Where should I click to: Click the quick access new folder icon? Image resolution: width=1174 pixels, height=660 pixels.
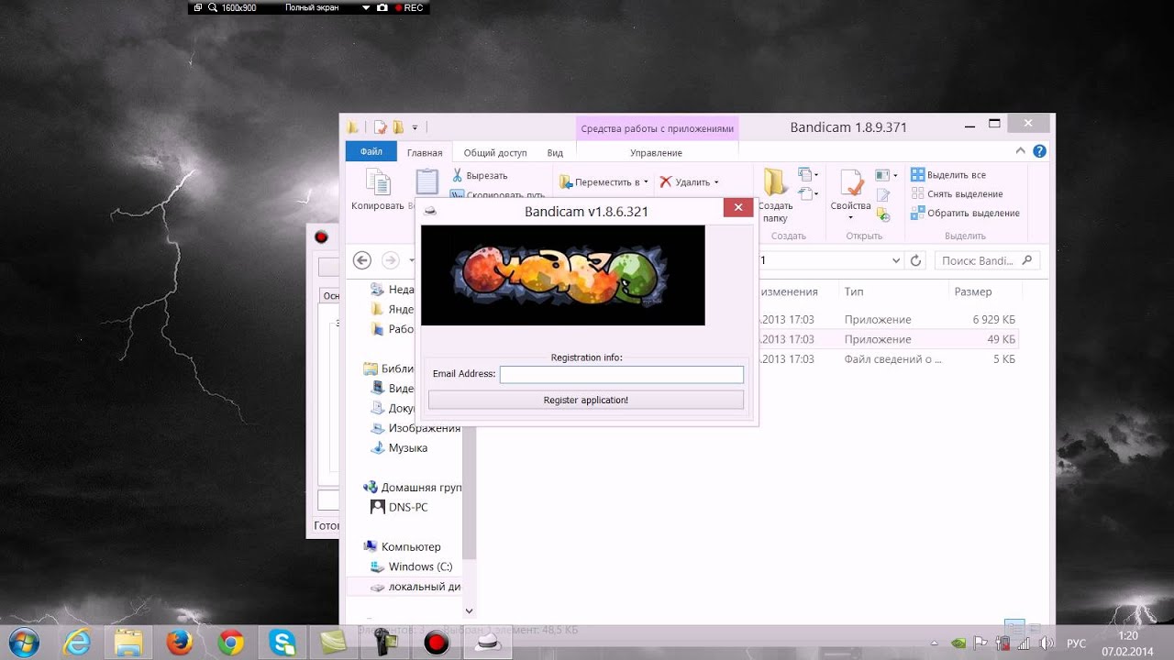398,127
